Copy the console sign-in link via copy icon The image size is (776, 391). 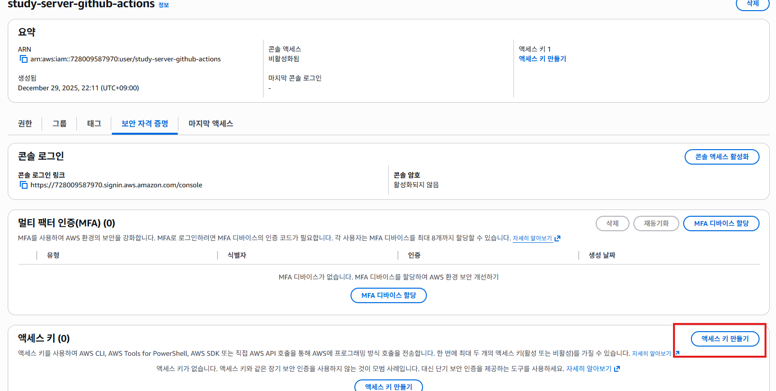click(x=23, y=185)
